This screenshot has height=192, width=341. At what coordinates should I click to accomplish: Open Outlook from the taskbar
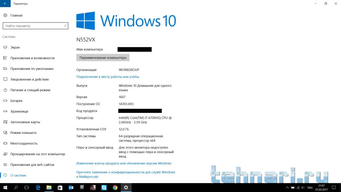coord(71,187)
